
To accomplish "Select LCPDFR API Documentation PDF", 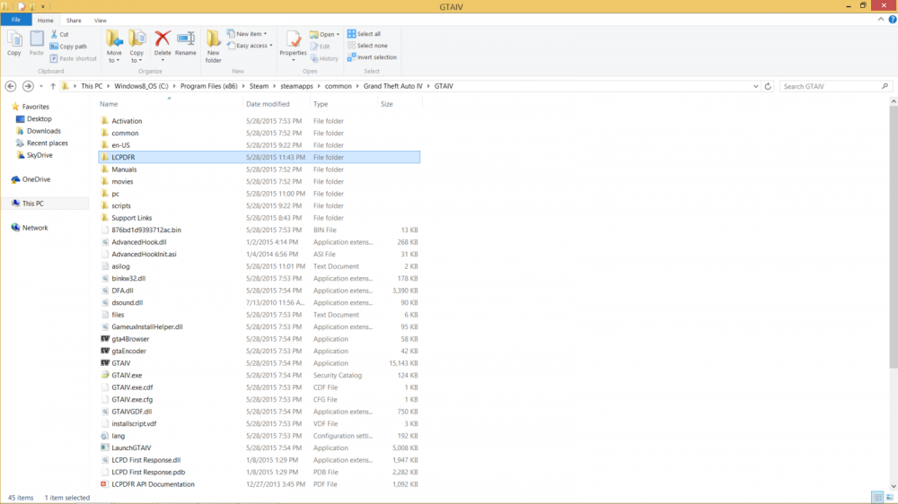I will (x=259, y=484).
